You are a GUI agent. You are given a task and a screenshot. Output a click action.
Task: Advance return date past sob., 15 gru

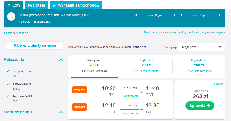pyautogui.click(x=219, y=15)
